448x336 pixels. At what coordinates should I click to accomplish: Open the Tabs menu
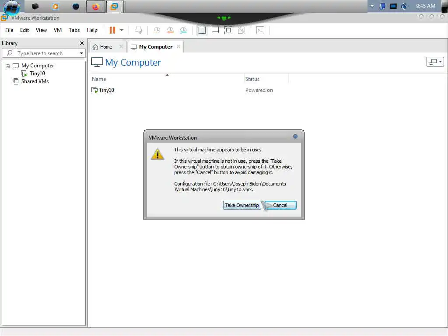coord(74,30)
